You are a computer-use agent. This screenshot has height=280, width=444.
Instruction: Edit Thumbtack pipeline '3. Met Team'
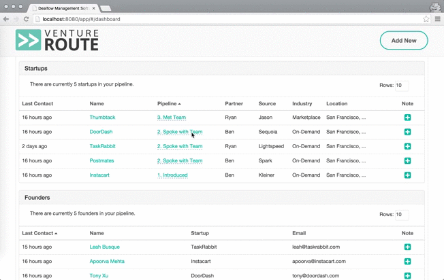point(172,118)
